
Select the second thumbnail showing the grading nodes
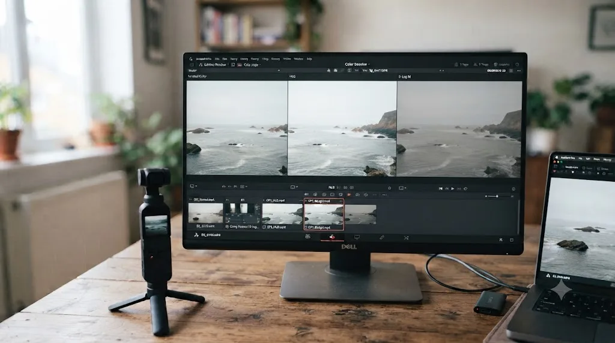[x=241, y=213]
